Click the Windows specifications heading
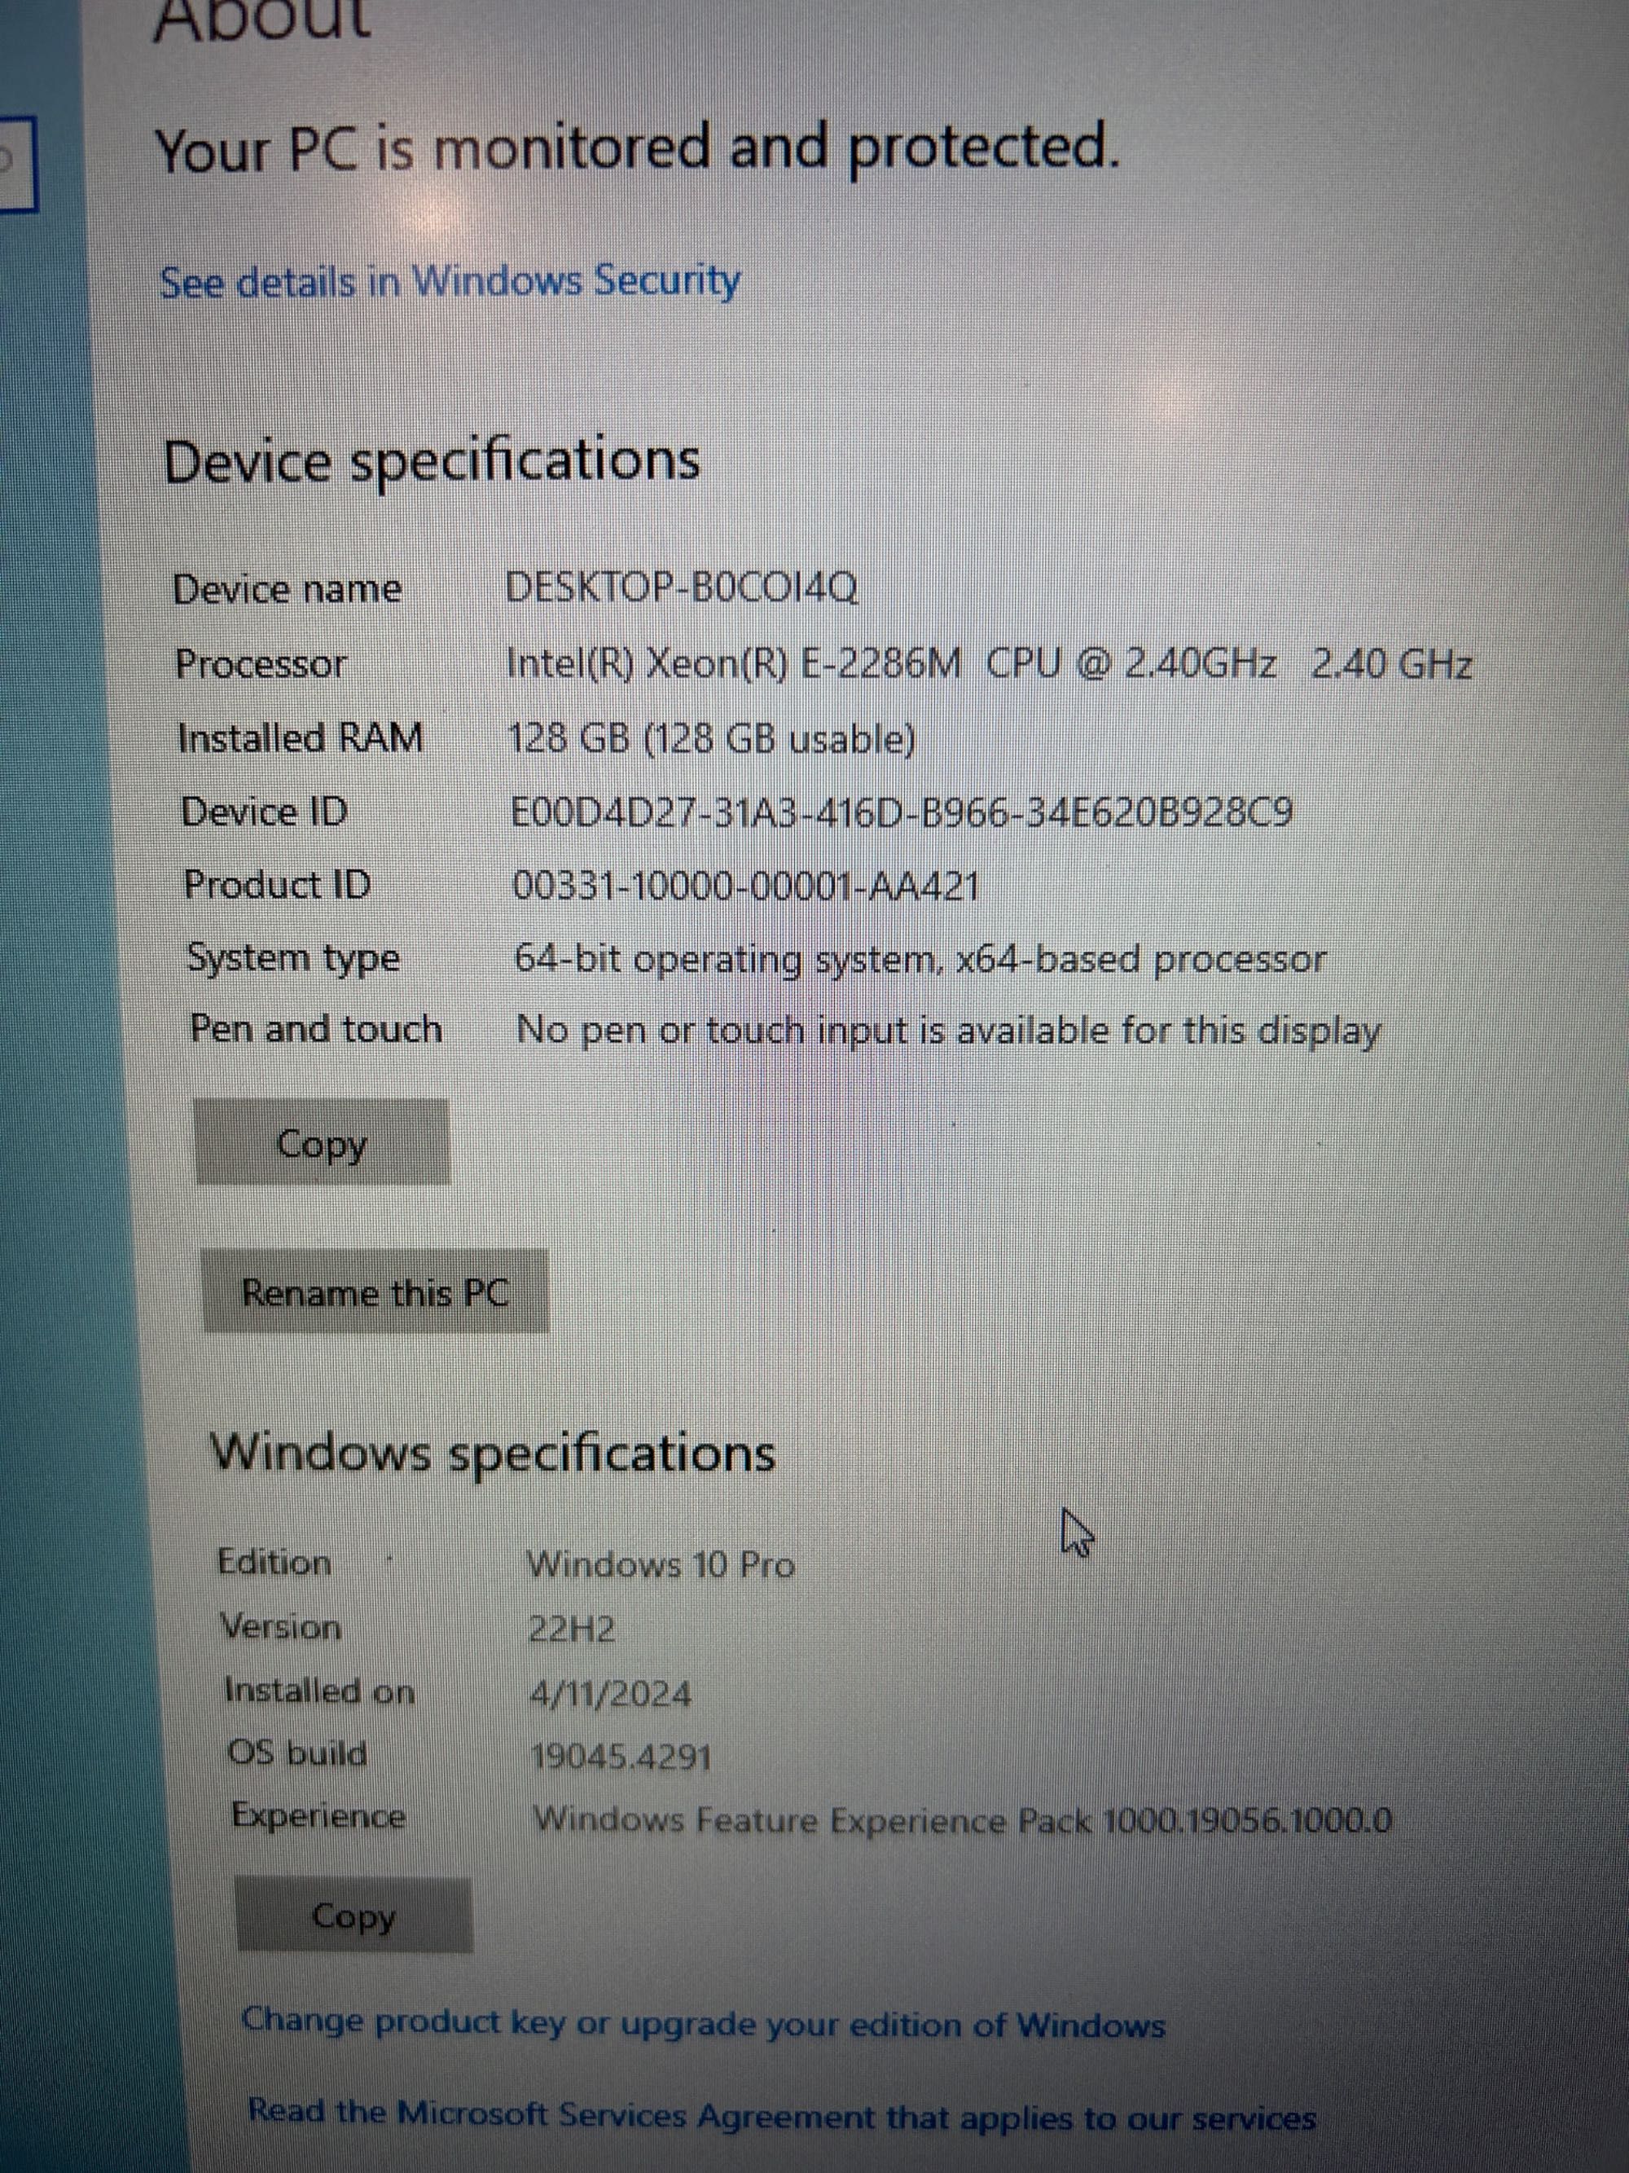Viewport: 1629px width, 2173px height. tap(493, 1453)
